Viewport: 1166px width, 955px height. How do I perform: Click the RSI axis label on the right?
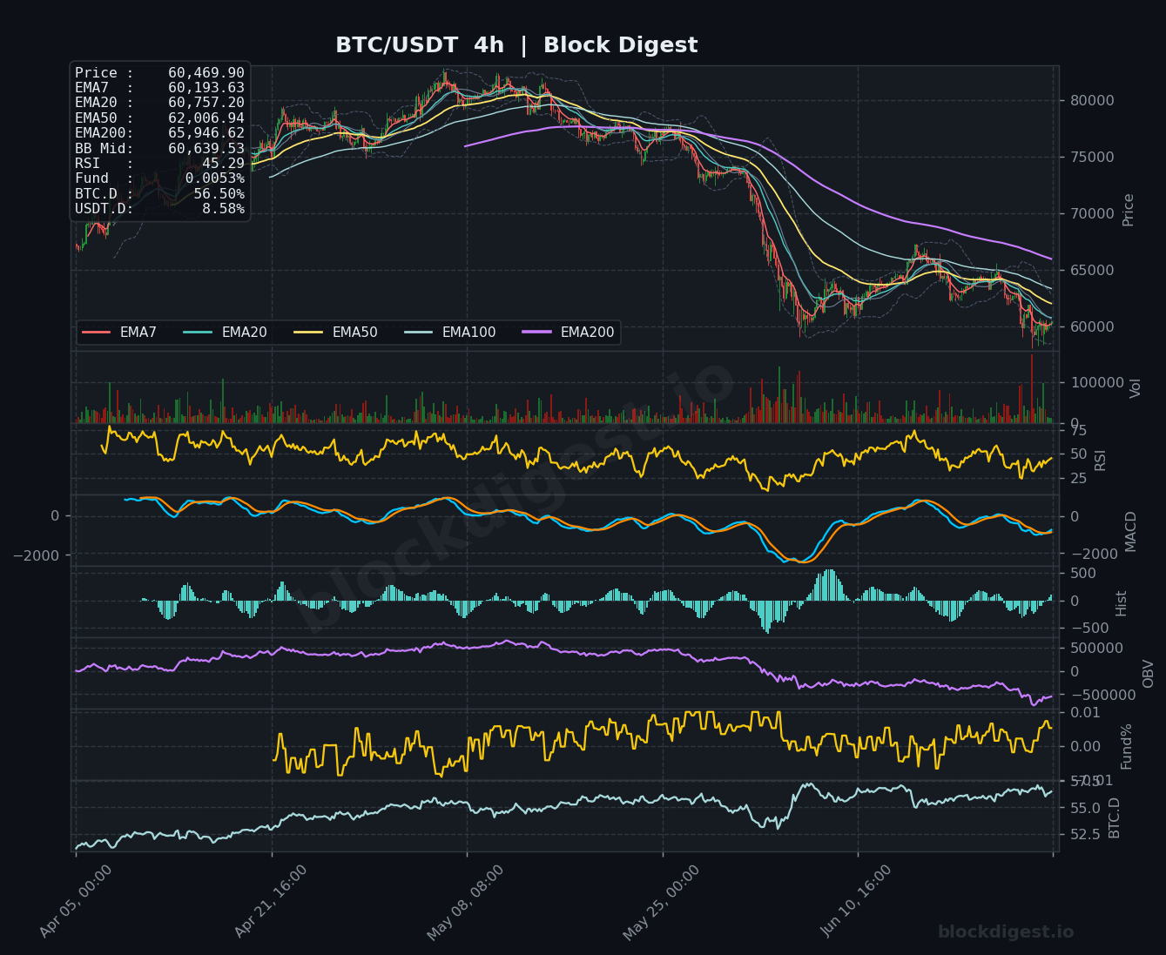1100,460
